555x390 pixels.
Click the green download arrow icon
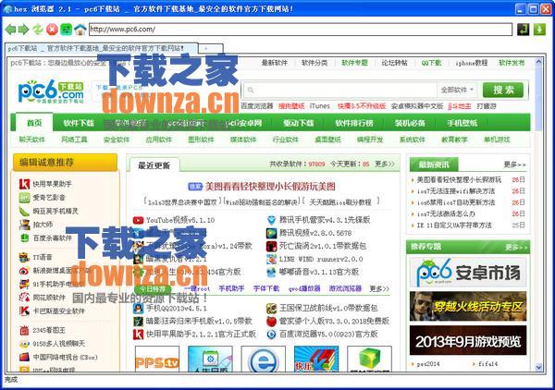pyautogui.click(x=539, y=30)
